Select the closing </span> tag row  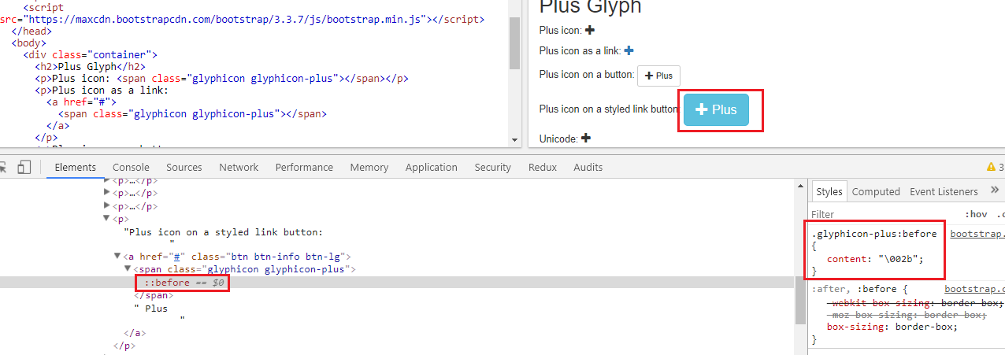[x=153, y=294]
